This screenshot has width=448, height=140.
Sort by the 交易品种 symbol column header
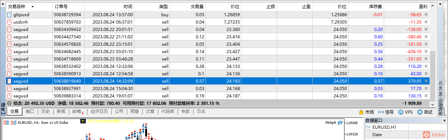(29, 6)
